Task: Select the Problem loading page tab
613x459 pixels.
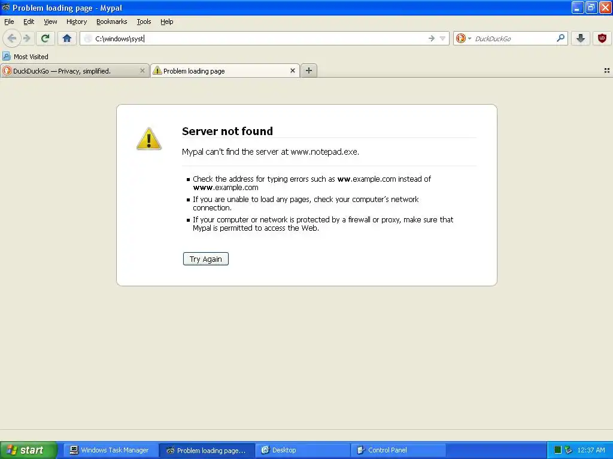Action: pyautogui.click(x=225, y=71)
